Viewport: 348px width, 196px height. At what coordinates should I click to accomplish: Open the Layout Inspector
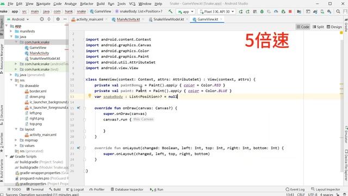pos(326,189)
